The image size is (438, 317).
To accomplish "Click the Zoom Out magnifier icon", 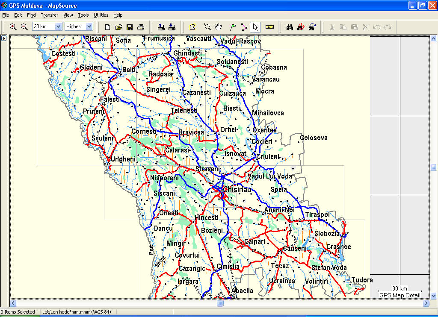I will [x=24, y=27].
